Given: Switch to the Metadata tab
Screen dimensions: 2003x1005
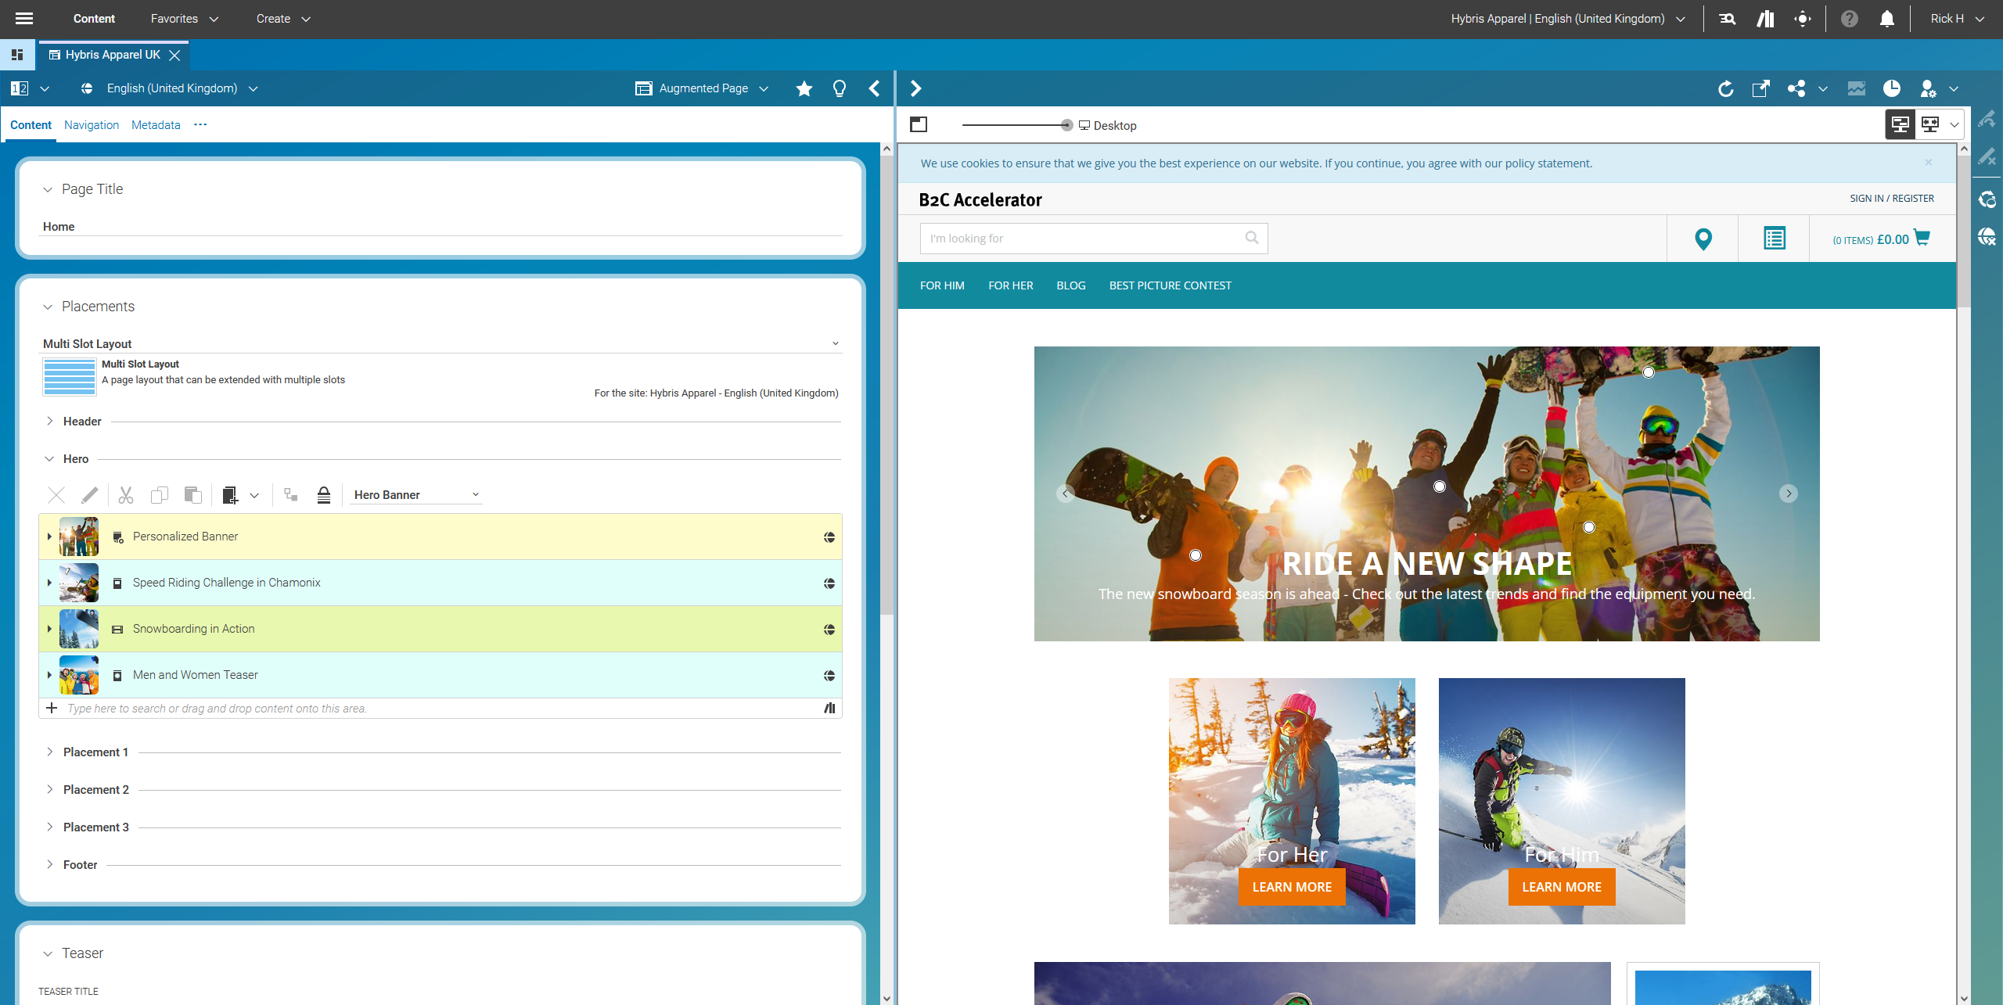Looking at the screenshot, I should (x=155, y=125).
